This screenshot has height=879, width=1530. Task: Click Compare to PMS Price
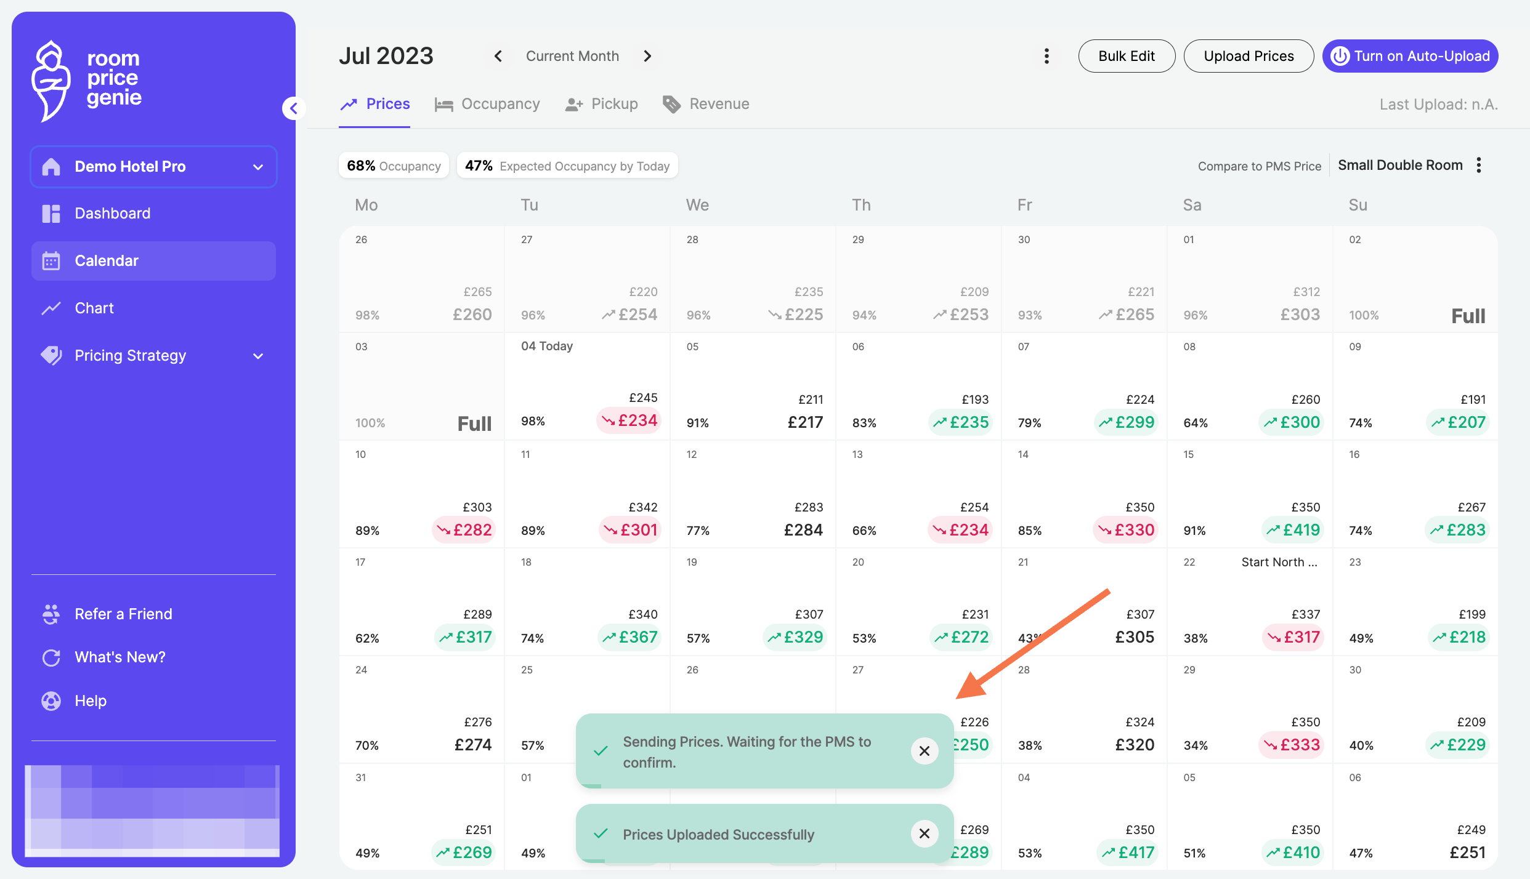(1259, 166)
